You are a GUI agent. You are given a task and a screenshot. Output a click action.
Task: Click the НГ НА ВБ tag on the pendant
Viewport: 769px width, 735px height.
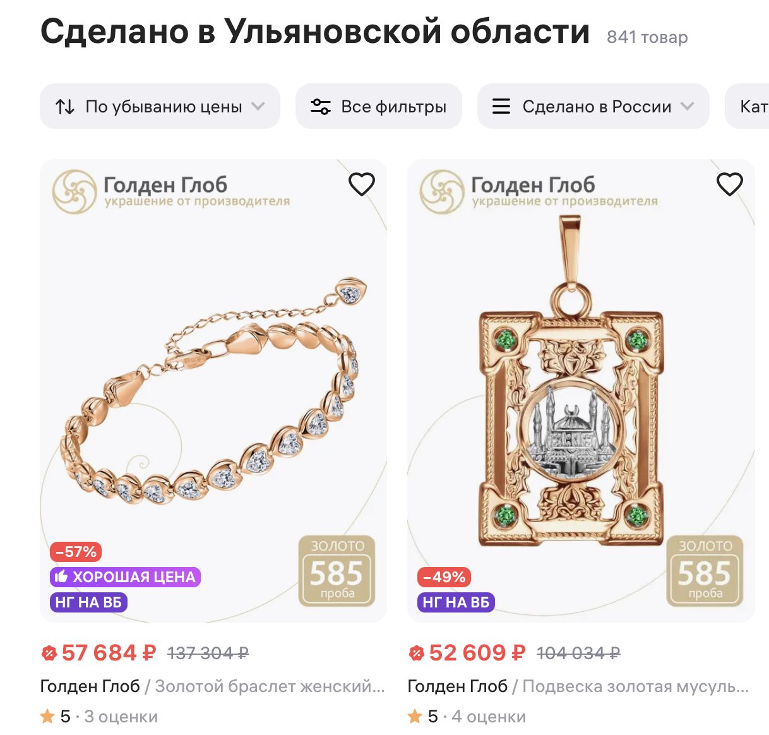point(456,602)
